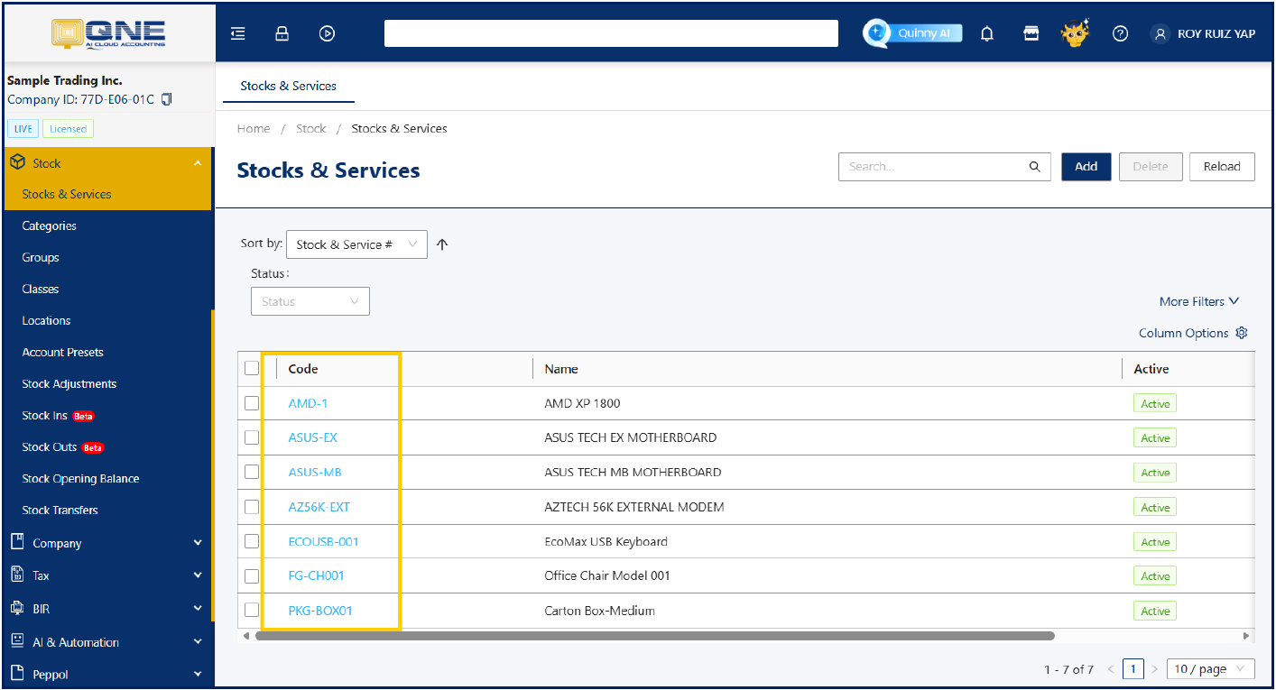Click the horizontal table scrollbar
Image resolution: width=1276 pixels, height=690 pixels.
655,635
